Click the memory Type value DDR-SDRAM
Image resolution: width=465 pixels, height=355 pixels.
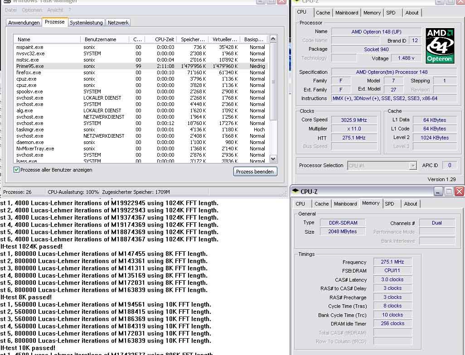click(x=343, y=223)
